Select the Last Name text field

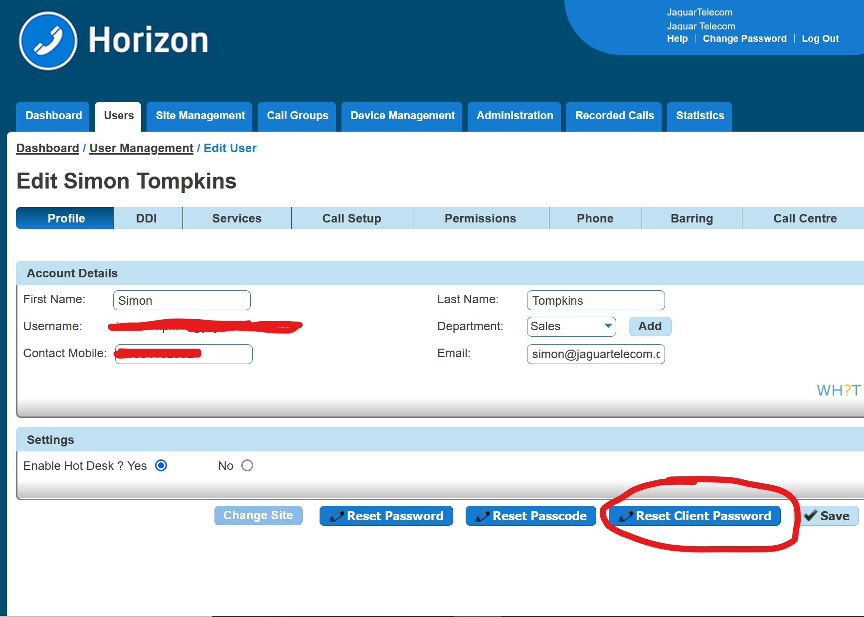[x=595, y=300]
